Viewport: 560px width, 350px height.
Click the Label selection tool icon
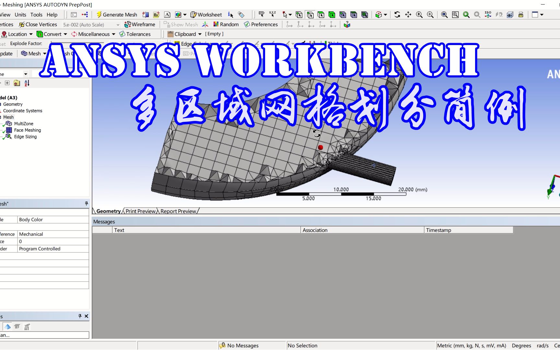point(262,15)
